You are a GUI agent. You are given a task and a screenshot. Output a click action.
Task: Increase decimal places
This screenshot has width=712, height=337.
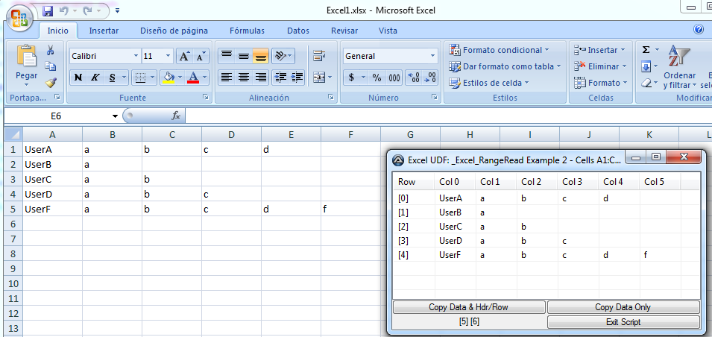click(413, 78)
